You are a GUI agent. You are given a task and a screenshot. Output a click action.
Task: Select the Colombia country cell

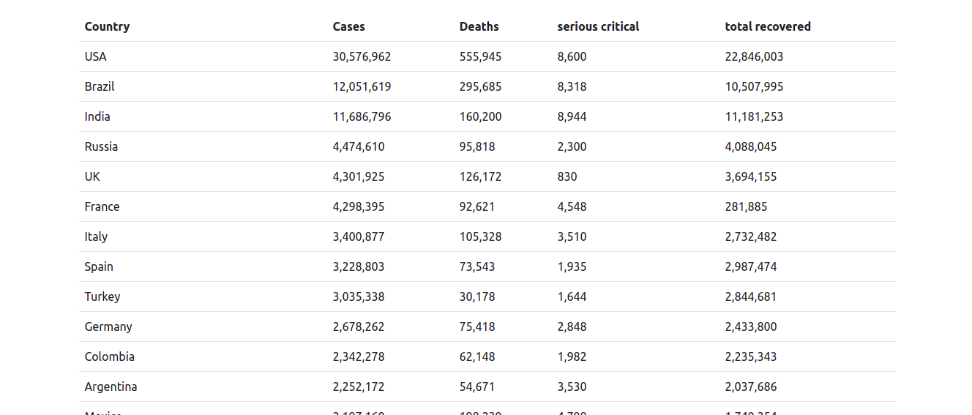click(x=110, y=356)
